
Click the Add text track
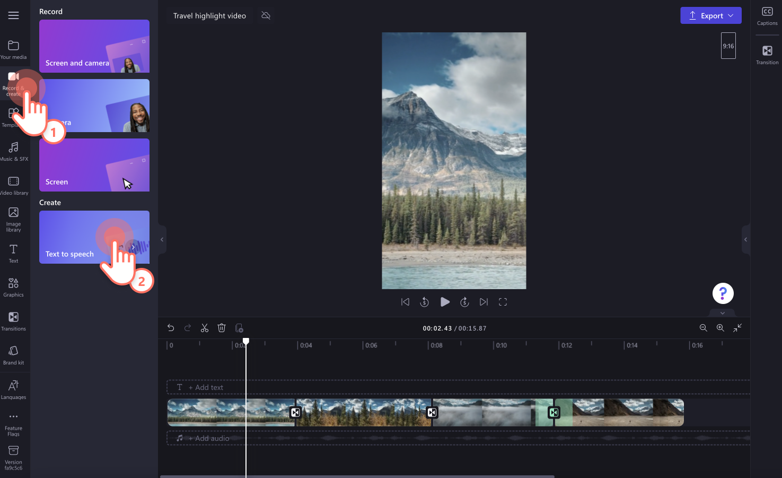pos(458,387)
